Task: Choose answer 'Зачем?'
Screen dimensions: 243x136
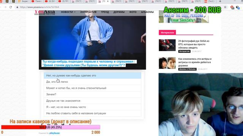Action: pos(93,94)
